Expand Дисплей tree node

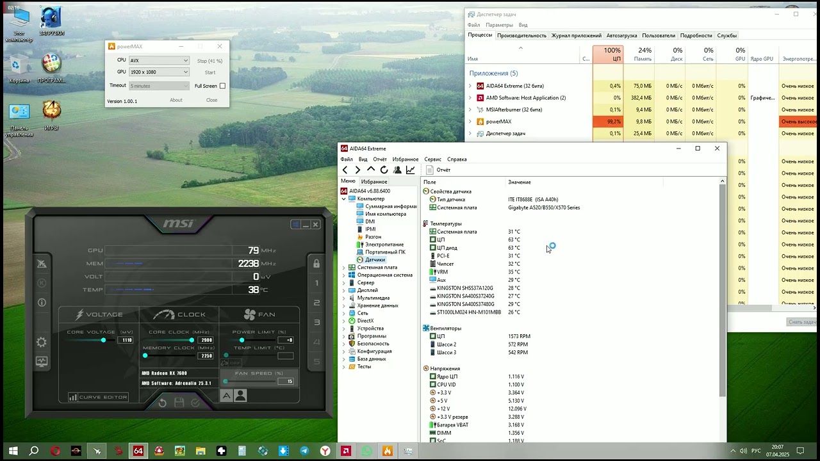pos(343,290)
